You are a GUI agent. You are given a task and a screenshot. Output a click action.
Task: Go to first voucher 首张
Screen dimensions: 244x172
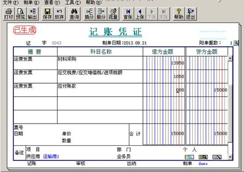point(128,14)
